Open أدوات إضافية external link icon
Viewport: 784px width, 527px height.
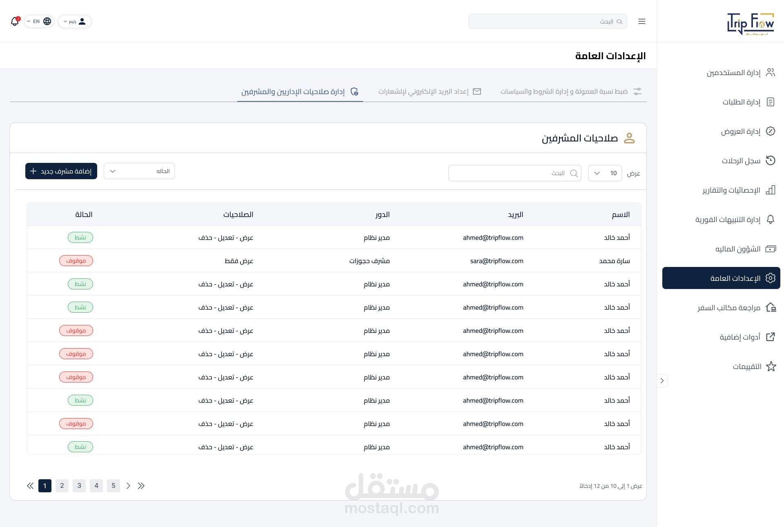click(770, 337)
